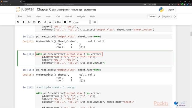
Task: Click the Jupyter logo to go home
Action: click(x=25, y=9)
